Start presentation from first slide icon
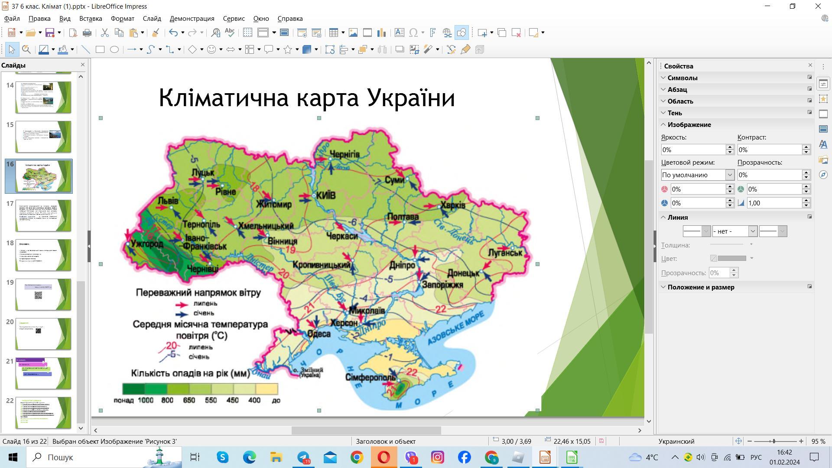This screenshot has height=468, width=832. tap(302, 32)
